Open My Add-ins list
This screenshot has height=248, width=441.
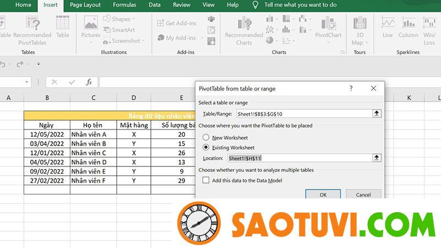click(x=177, y=37)
